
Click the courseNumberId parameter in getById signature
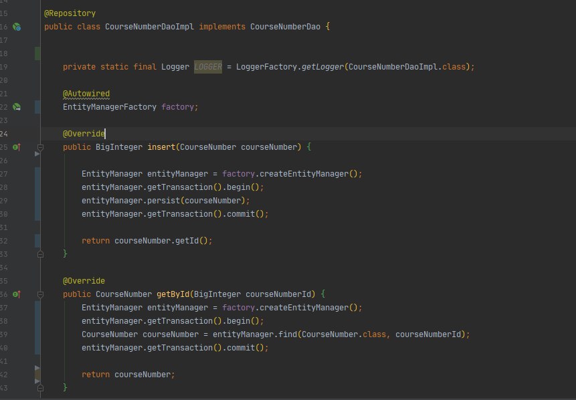[278, 294]
